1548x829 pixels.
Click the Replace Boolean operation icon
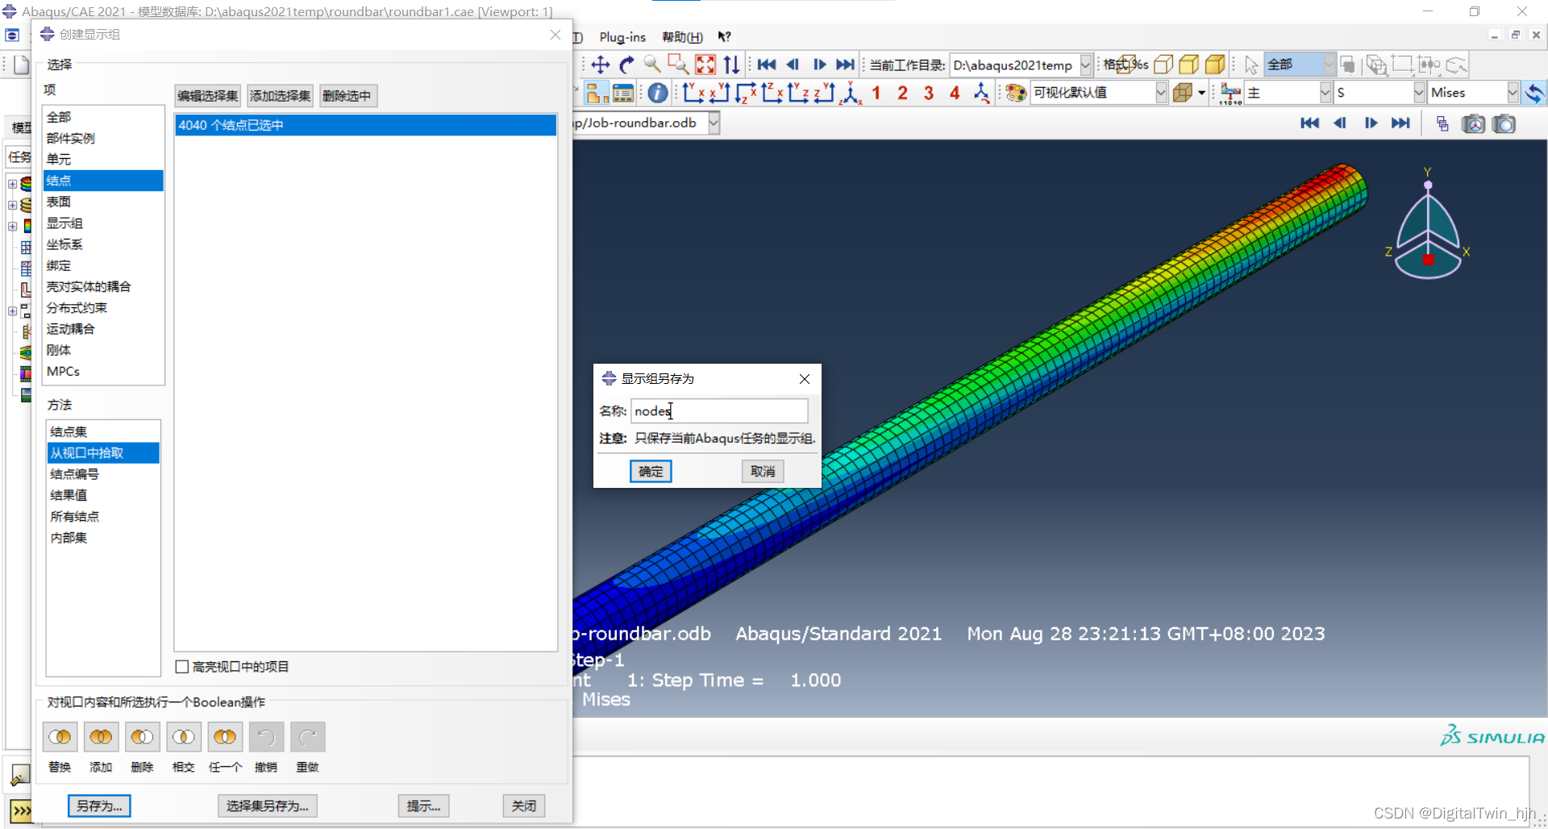tap(60, 736)
